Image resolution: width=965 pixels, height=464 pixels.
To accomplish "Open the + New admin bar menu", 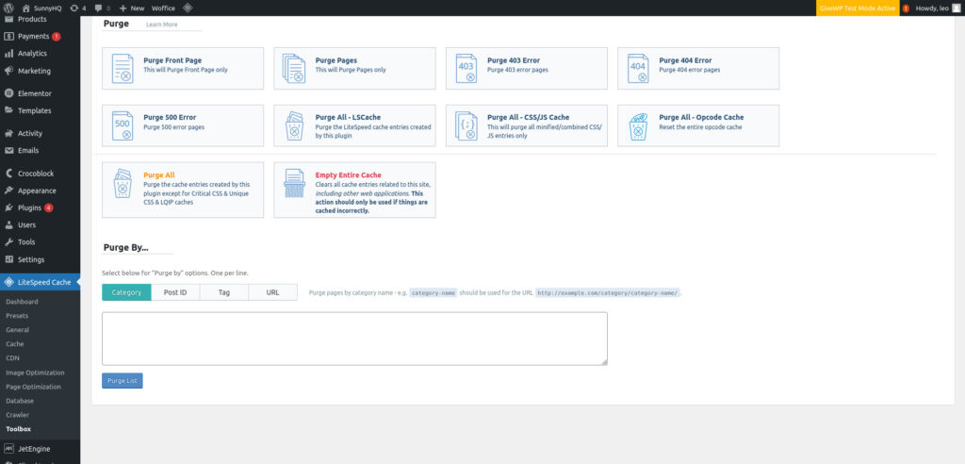I will point(131,8).
